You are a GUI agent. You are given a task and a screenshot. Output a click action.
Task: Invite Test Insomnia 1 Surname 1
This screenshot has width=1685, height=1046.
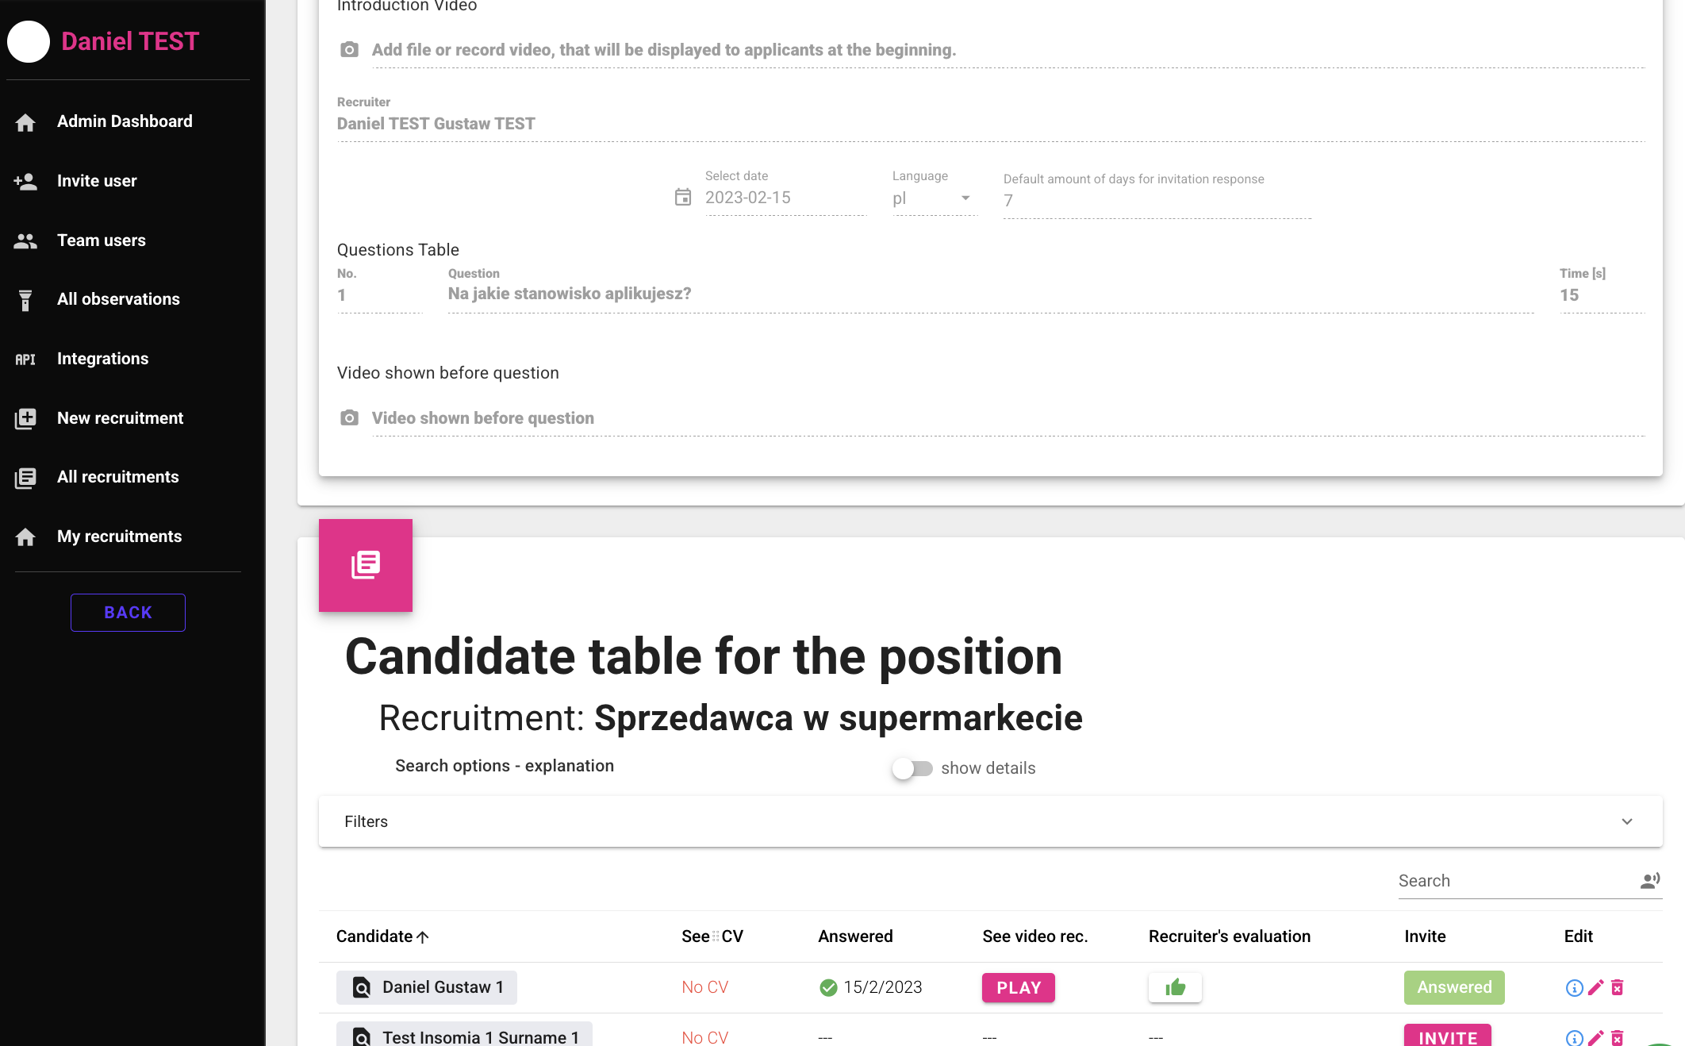pos(1448,1036)
